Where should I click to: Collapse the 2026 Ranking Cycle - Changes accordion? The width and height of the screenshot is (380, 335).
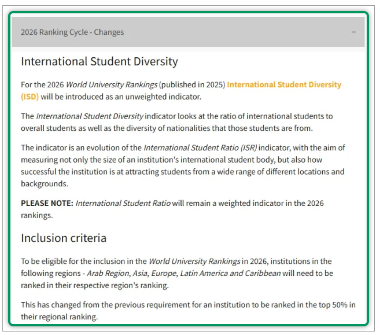click(189, 32)
